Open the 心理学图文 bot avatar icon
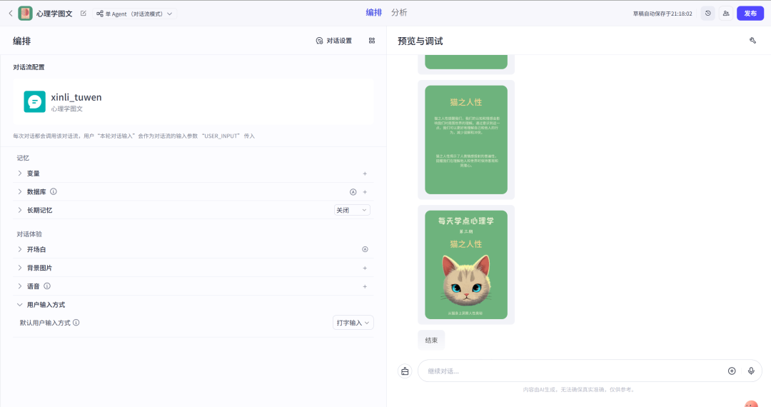Viewport: 771px width, 407px height. coord(26,14)
